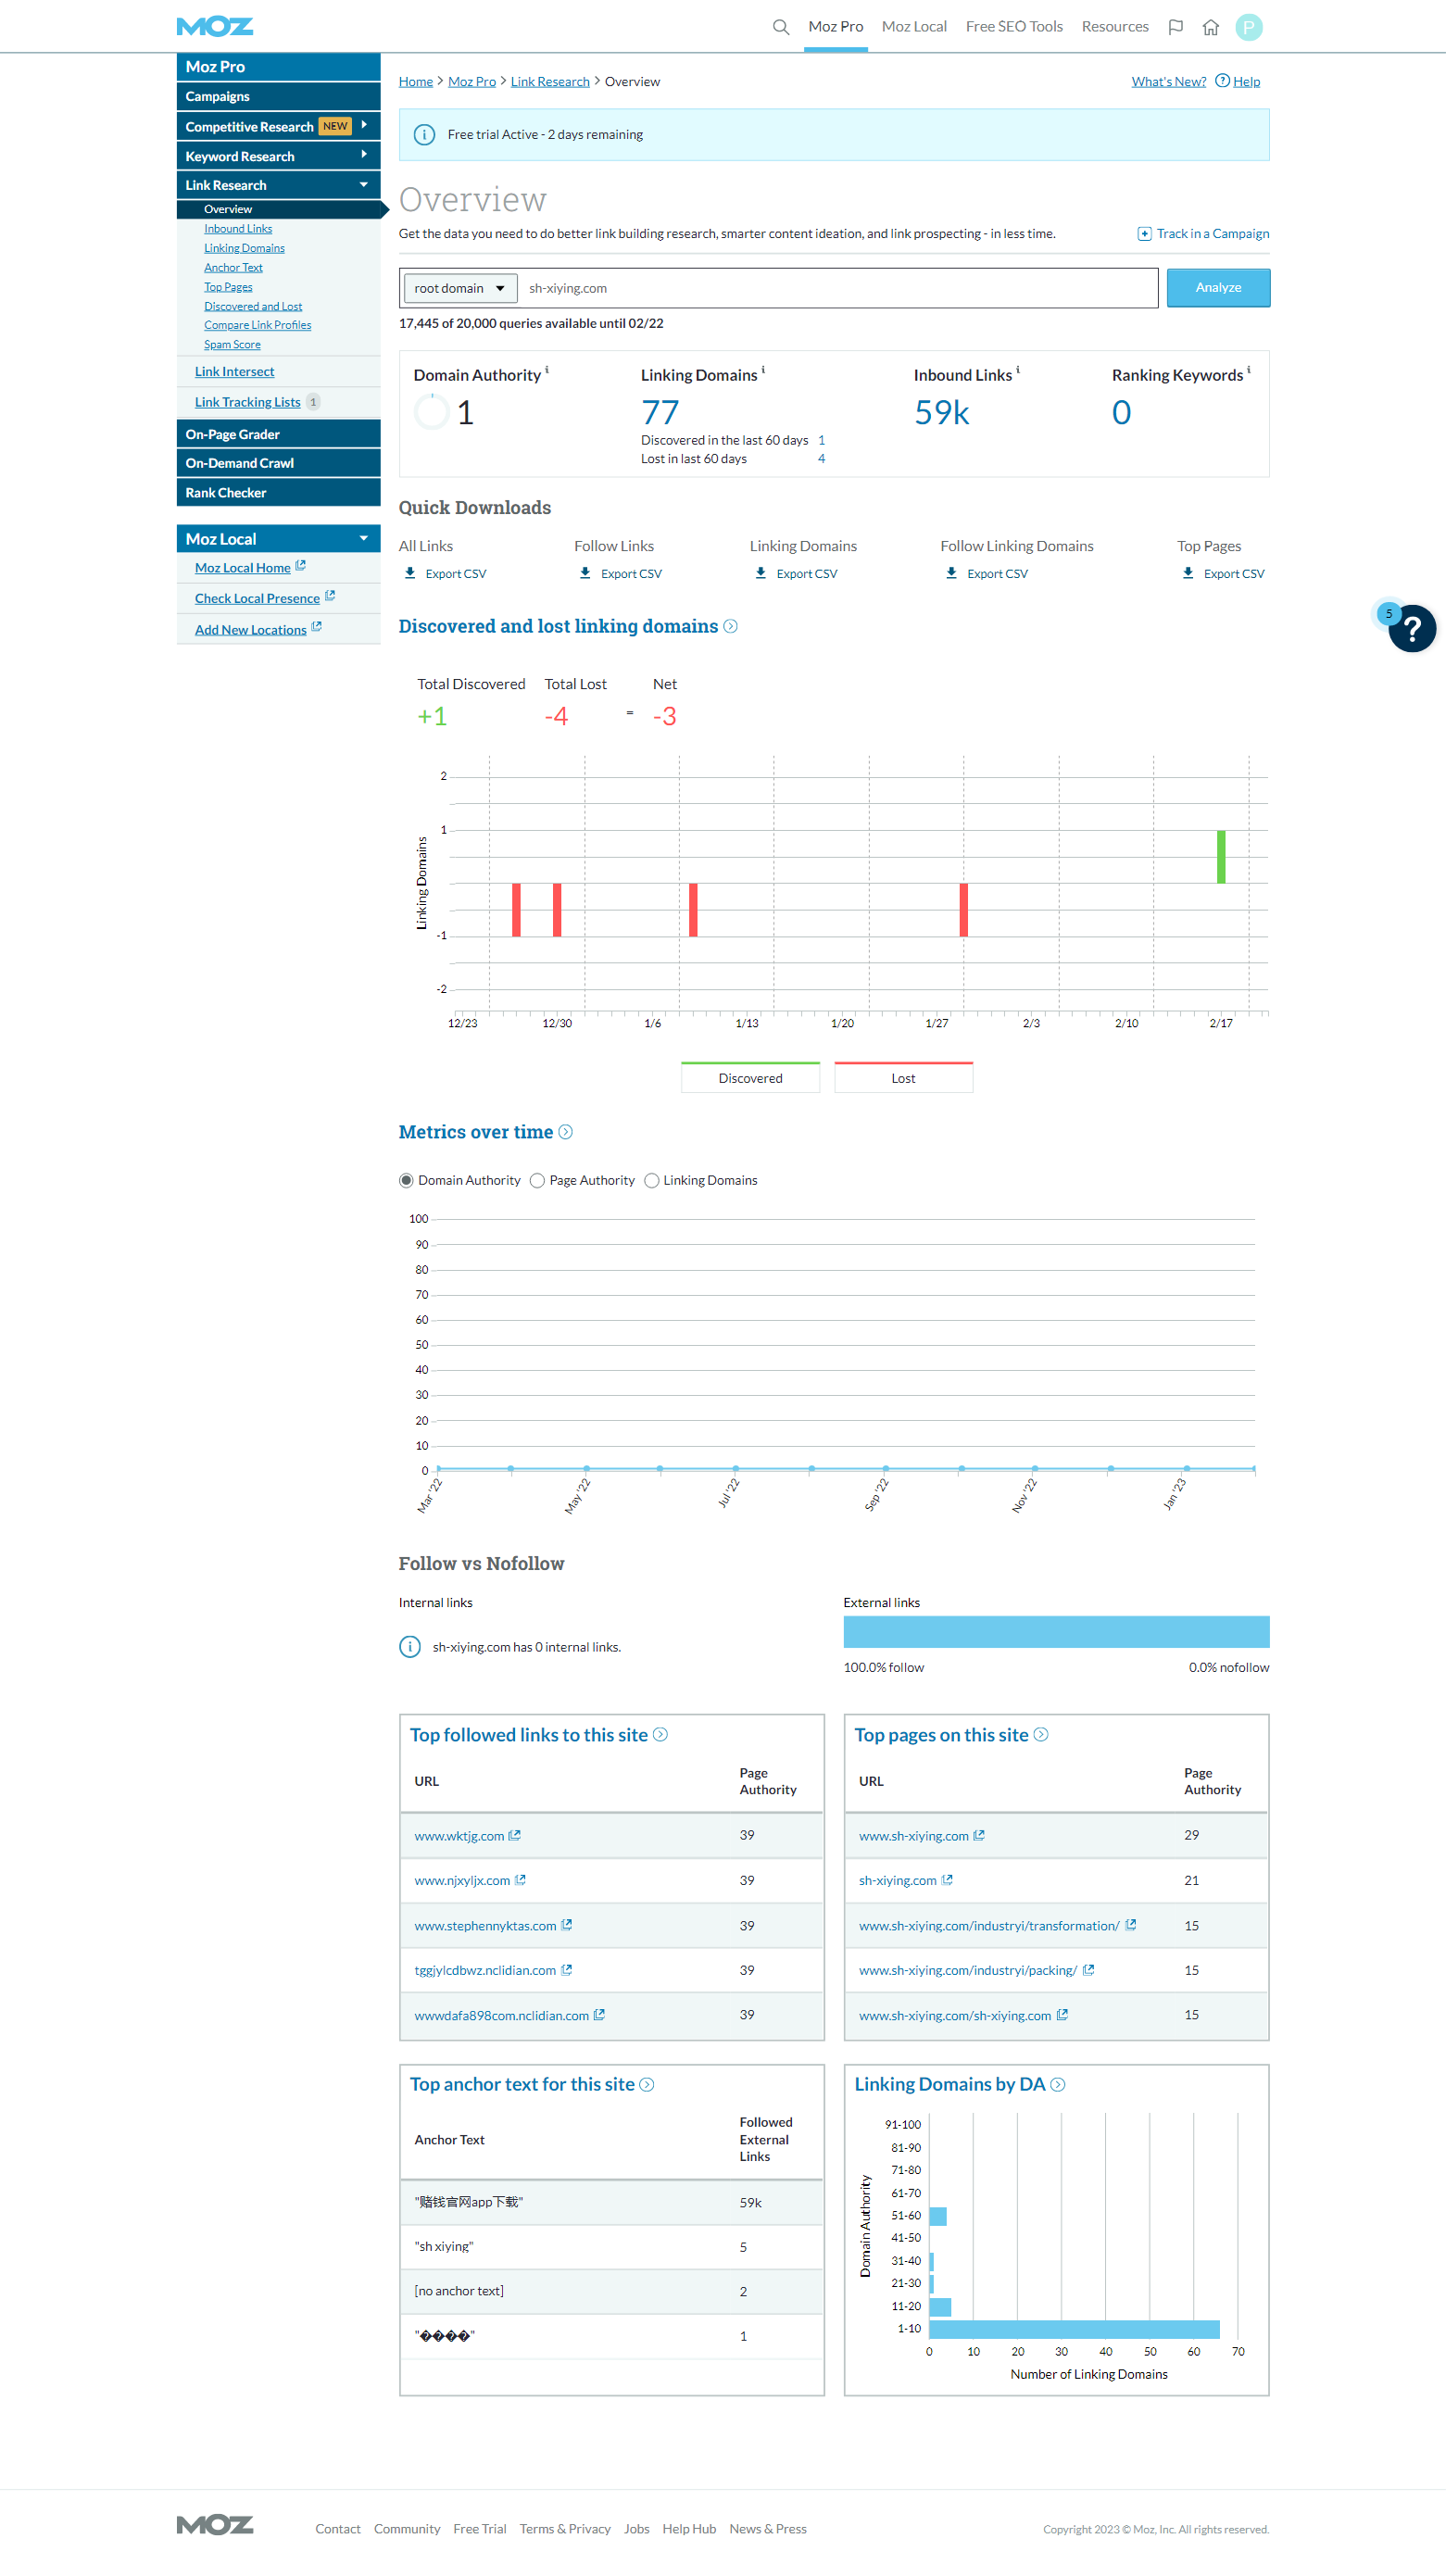This screenshot has height=2576, width=1446.
Task: Click the External links follow bar
Action: tap(1056, 1631)
